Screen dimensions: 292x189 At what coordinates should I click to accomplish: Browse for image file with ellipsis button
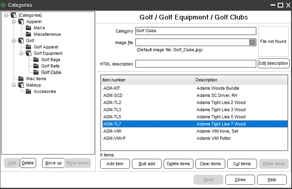pos(252,42)
